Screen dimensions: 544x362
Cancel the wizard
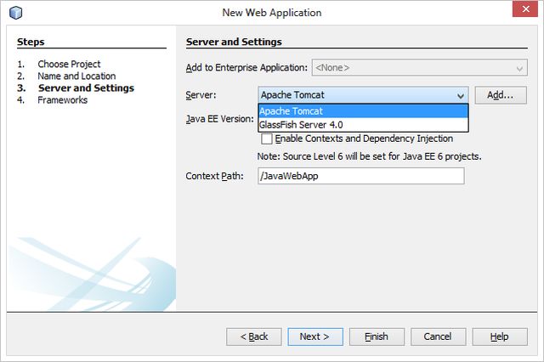(x=438, y=337)
